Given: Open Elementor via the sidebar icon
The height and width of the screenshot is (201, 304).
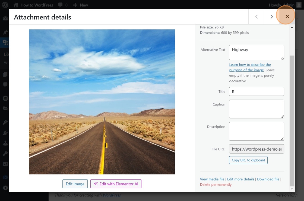Looking at the screenshot, I should click(x=5, y=98).
